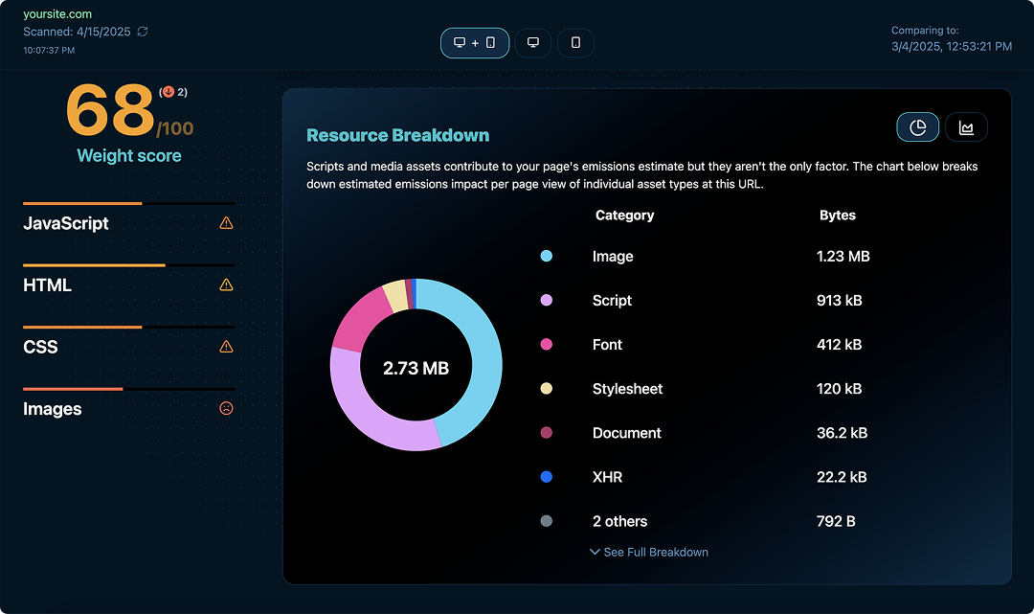
Task: Expand See Full Breakdown
Action: pyautogui.click(x=649, y=552)
